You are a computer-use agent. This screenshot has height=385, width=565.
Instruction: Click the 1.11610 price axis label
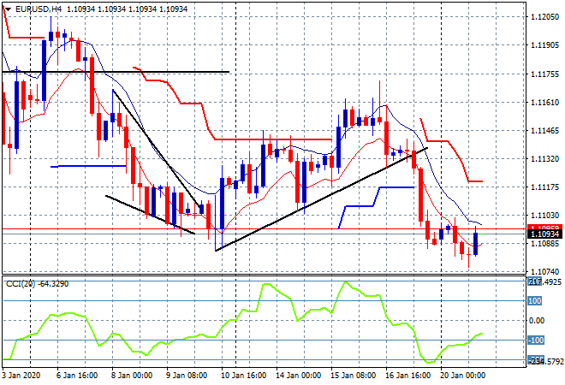[x=544, y=103]
